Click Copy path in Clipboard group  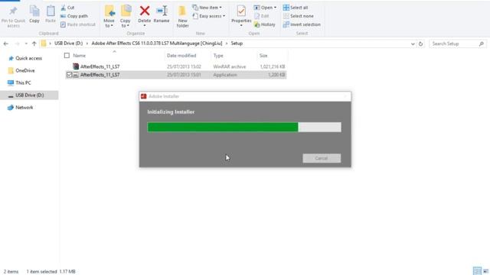coord(74,16)
